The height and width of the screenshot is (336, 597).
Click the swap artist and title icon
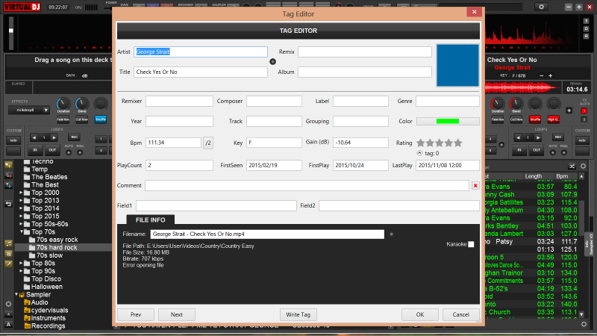[x=272, y=62]
